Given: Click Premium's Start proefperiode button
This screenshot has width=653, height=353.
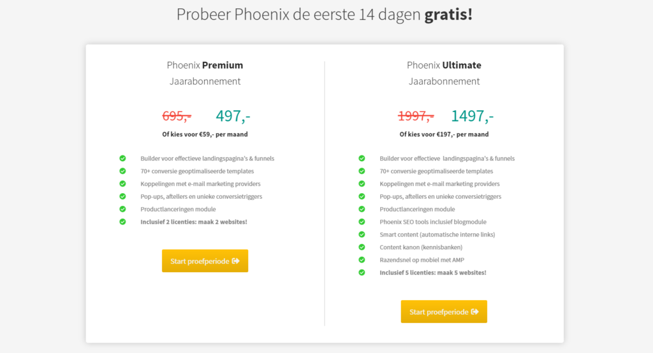Looking at the screenshot, I should coord(205,261).
